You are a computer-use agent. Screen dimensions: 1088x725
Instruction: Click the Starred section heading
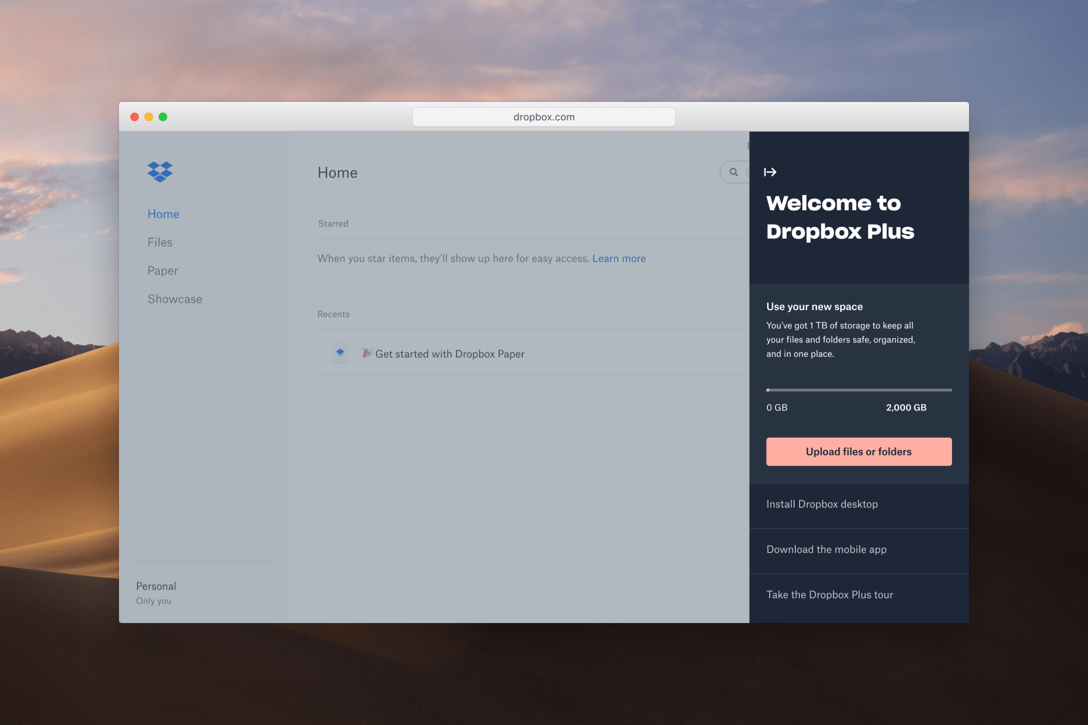point(333,224)
